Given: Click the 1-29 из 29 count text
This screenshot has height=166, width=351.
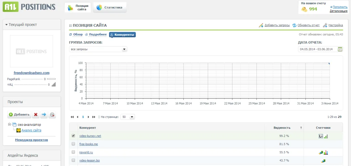Looking at the screenshot, I should click(x=334, y=117).
